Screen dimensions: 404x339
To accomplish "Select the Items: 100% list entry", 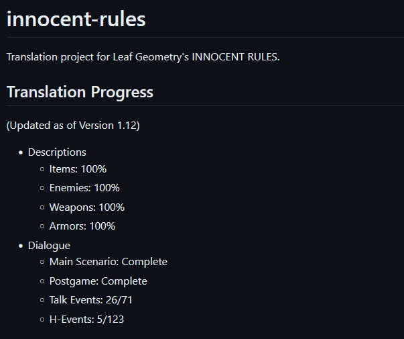I will pos(78,169).
